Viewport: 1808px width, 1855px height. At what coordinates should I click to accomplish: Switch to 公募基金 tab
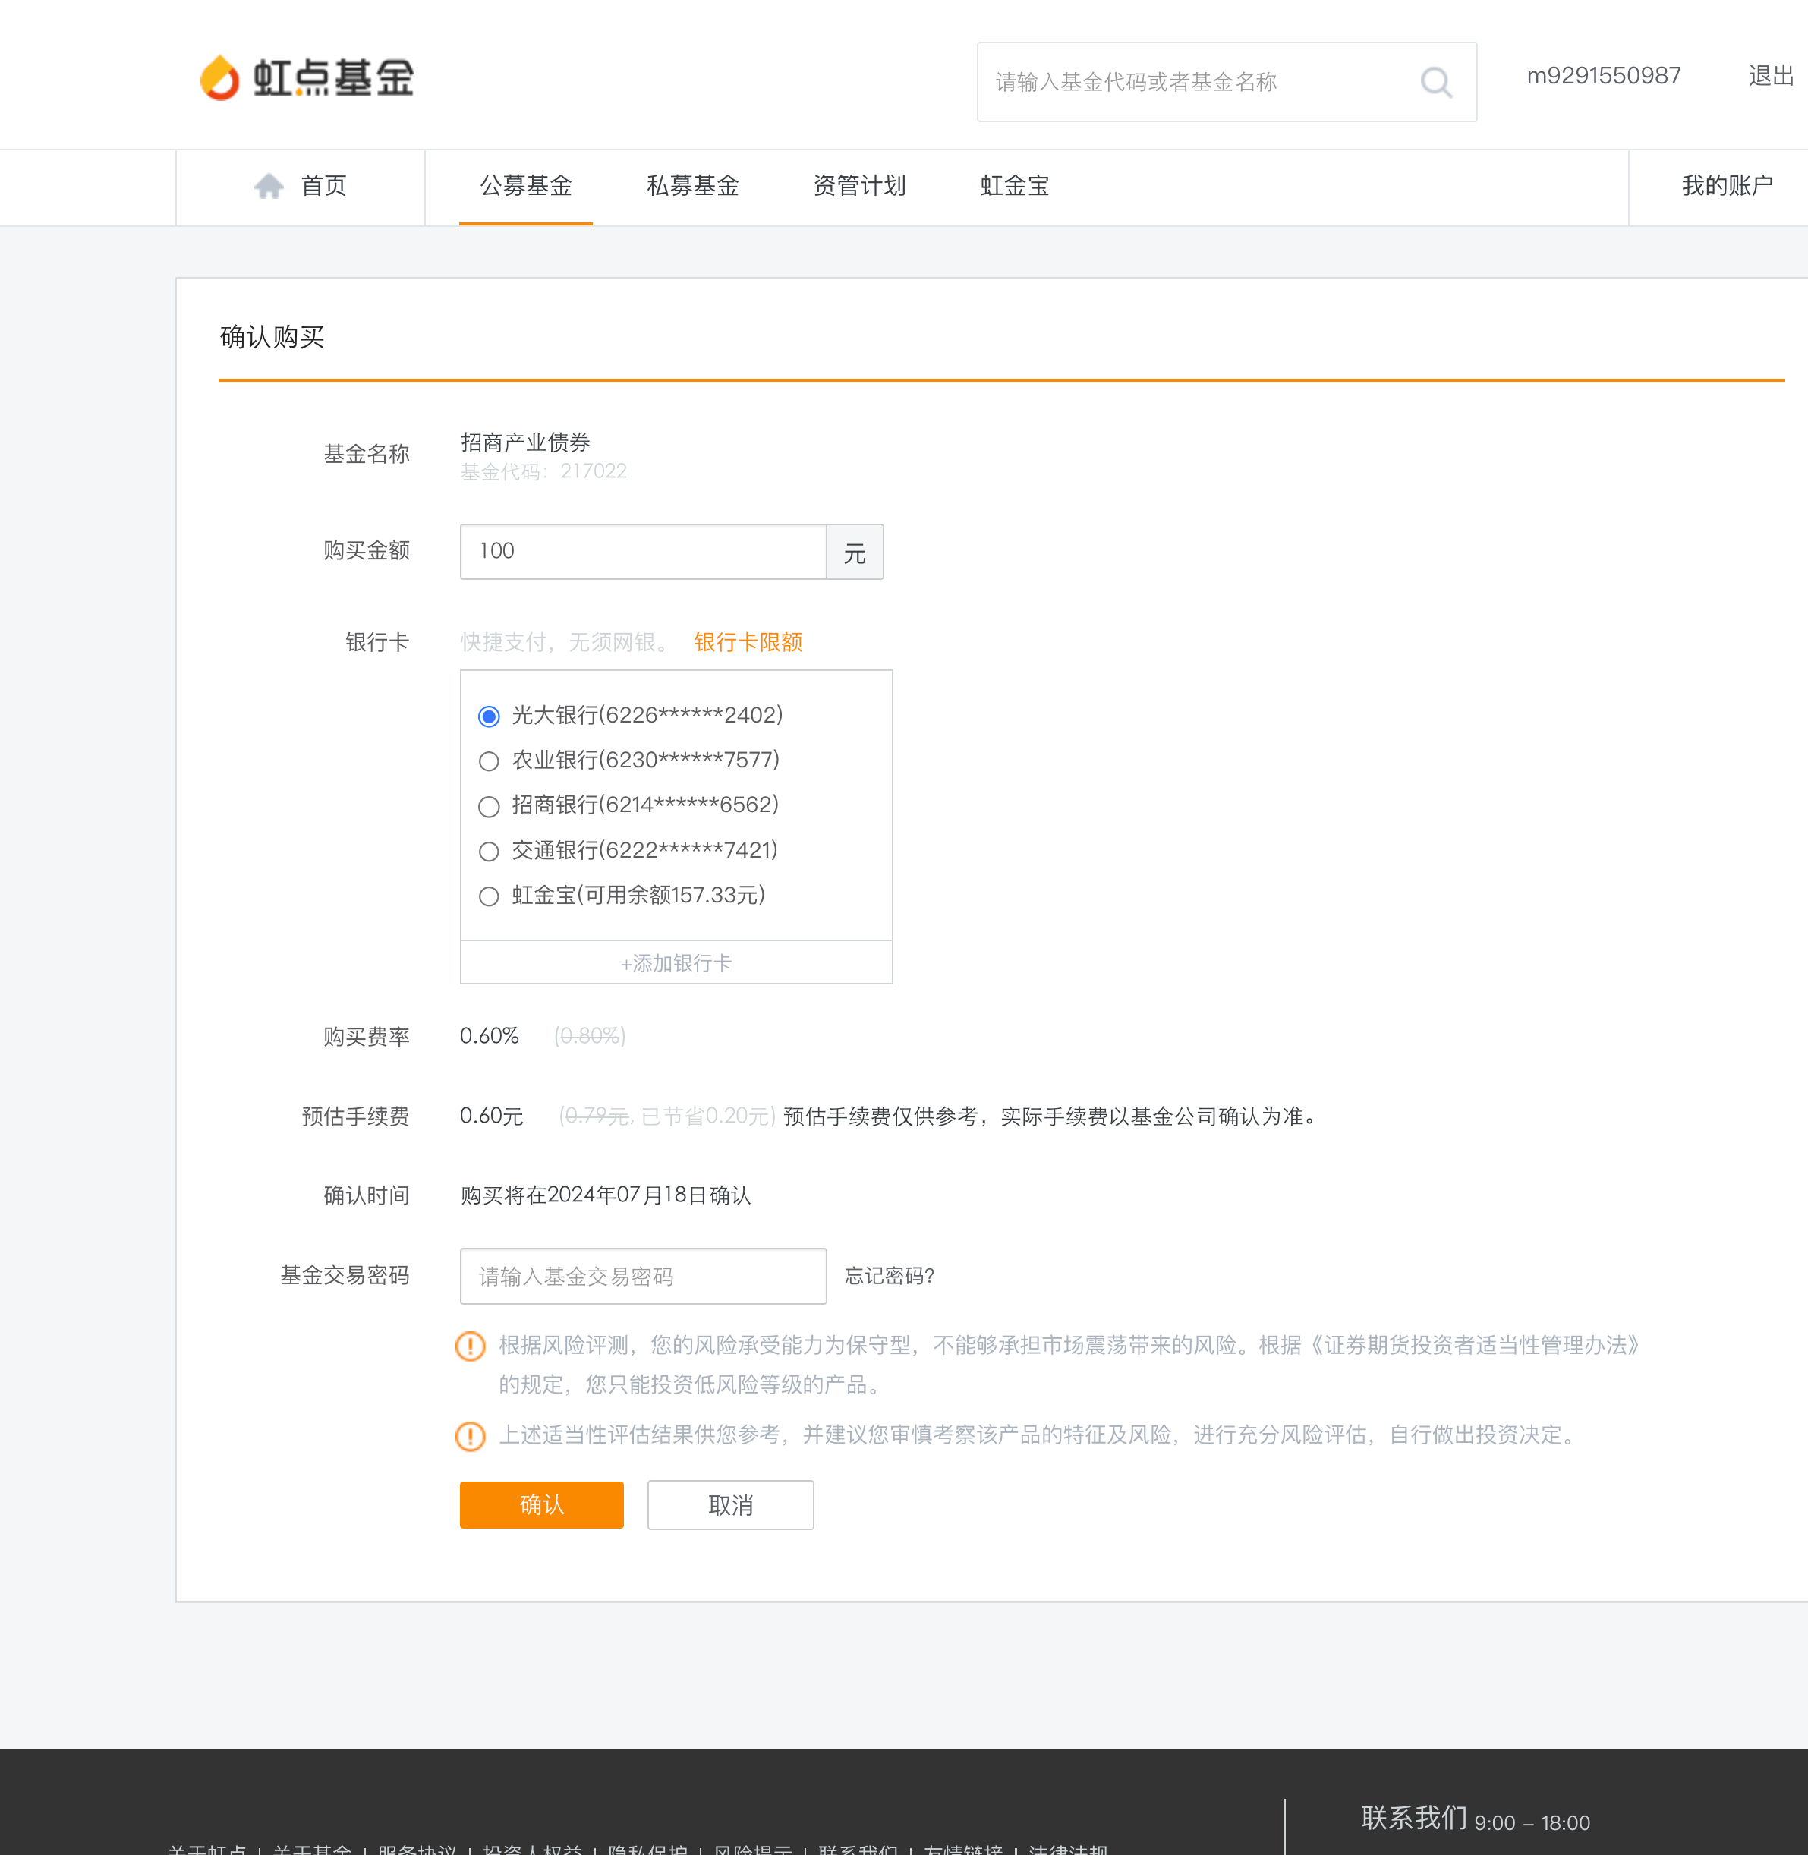[525, 186]
